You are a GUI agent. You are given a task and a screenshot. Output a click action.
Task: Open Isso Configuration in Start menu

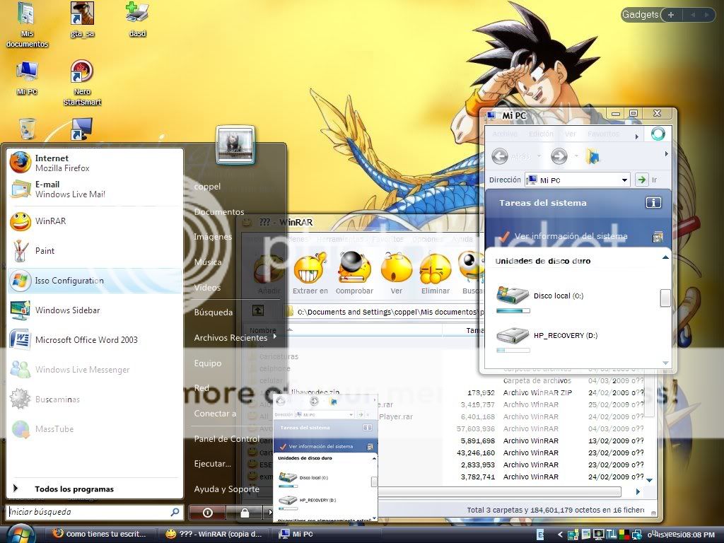click(x=95, y=280)
